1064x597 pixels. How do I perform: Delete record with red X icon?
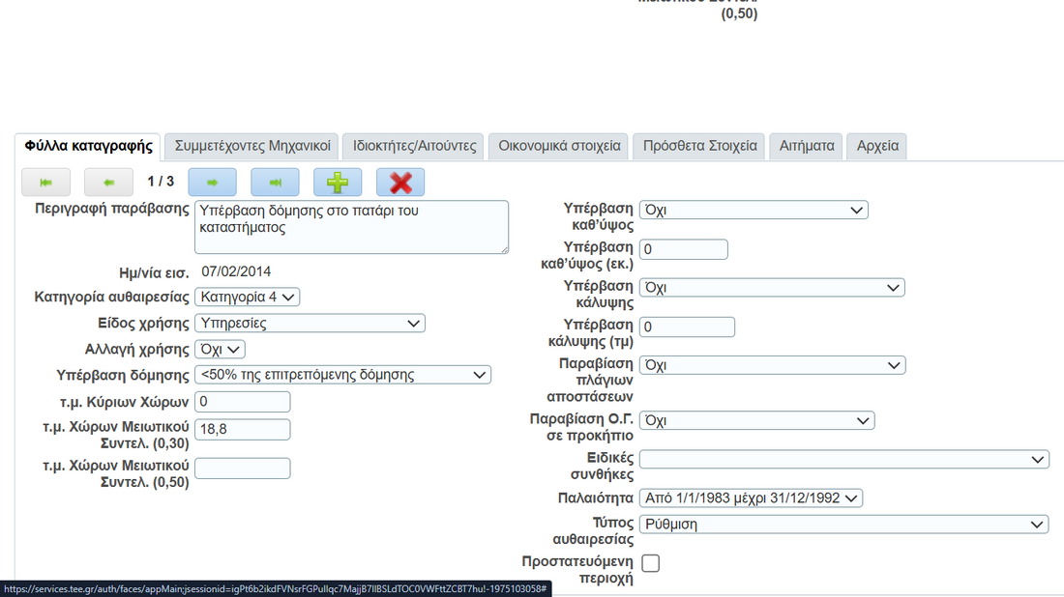pos(400,182)
